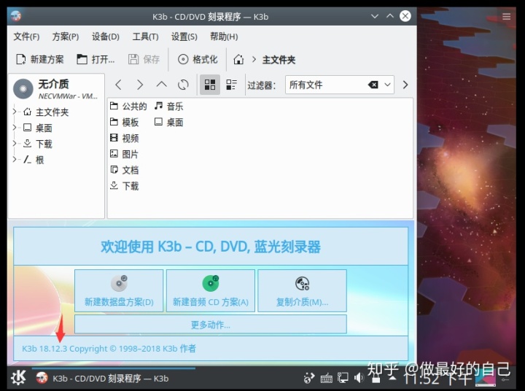Reload the file view

183,85
